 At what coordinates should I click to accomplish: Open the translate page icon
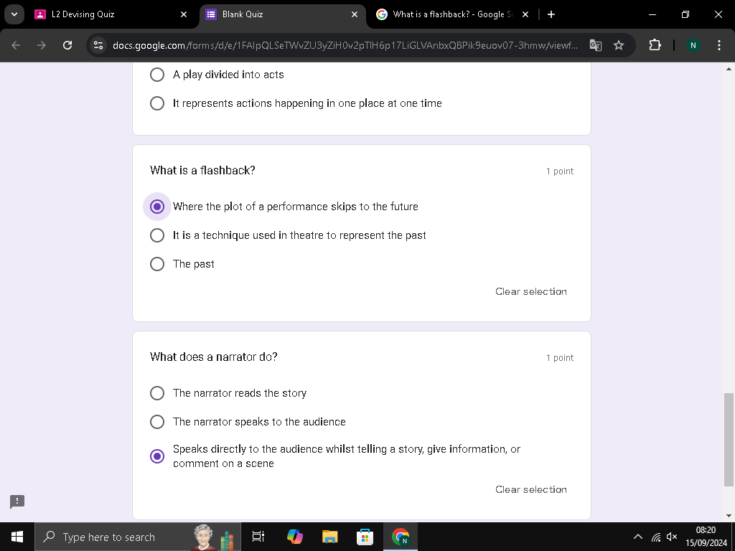pos(595,45)
